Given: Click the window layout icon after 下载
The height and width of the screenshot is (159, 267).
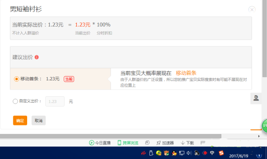Looking at the screenshot, I should coord(203,143).
